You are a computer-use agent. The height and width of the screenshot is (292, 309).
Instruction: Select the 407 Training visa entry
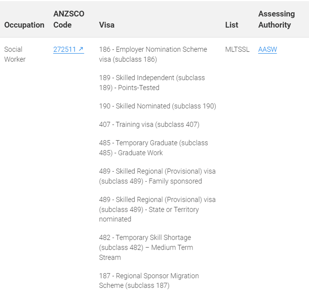click(x=149, y=125)
